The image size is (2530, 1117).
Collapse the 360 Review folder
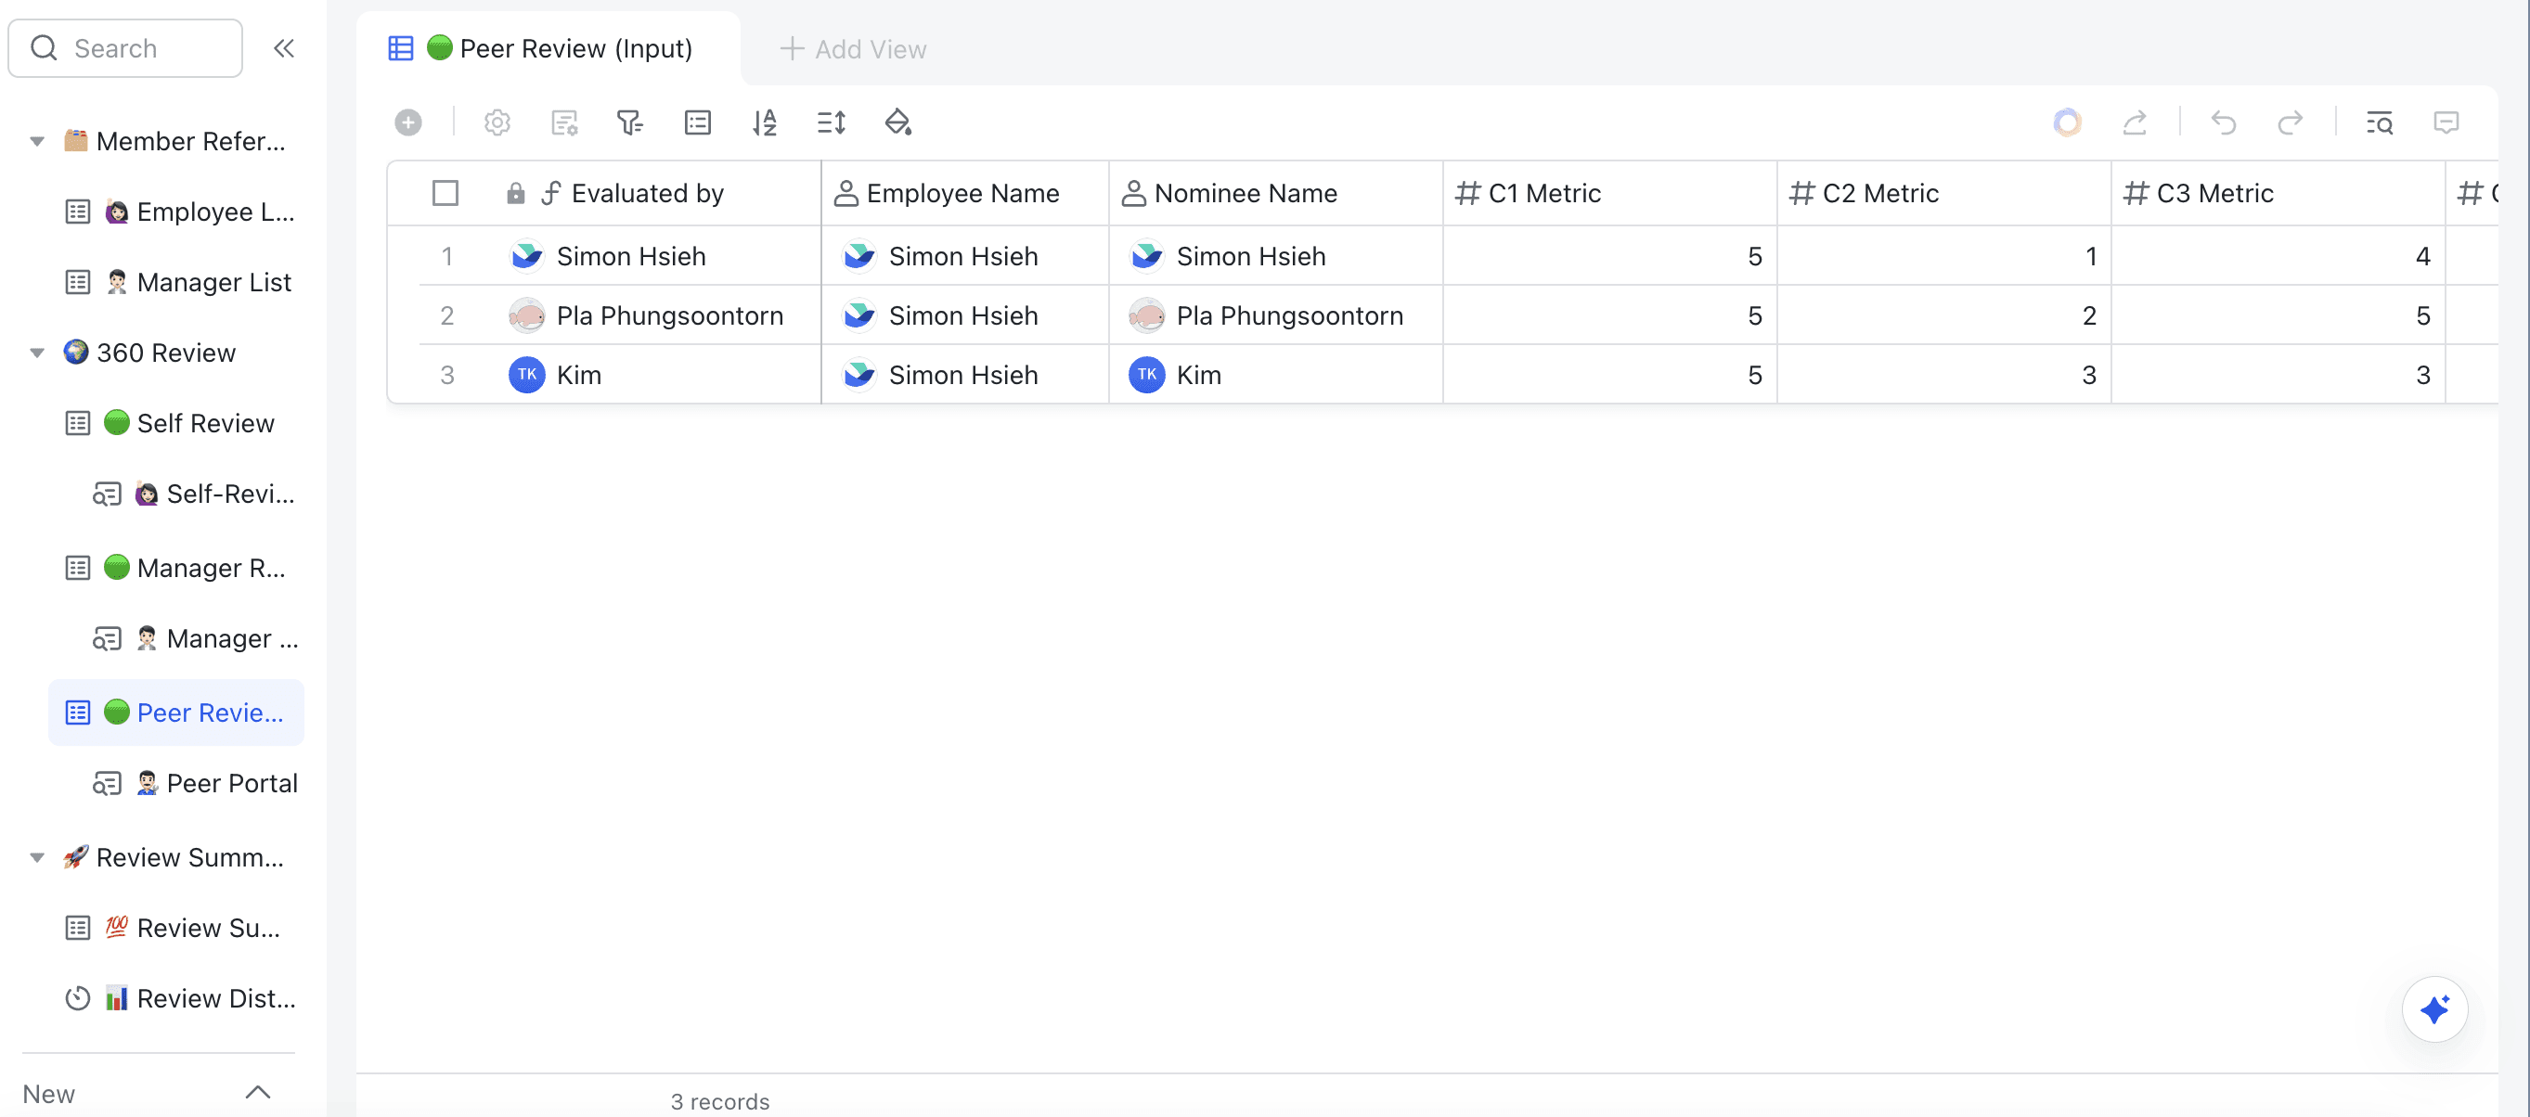coord(37,353)
